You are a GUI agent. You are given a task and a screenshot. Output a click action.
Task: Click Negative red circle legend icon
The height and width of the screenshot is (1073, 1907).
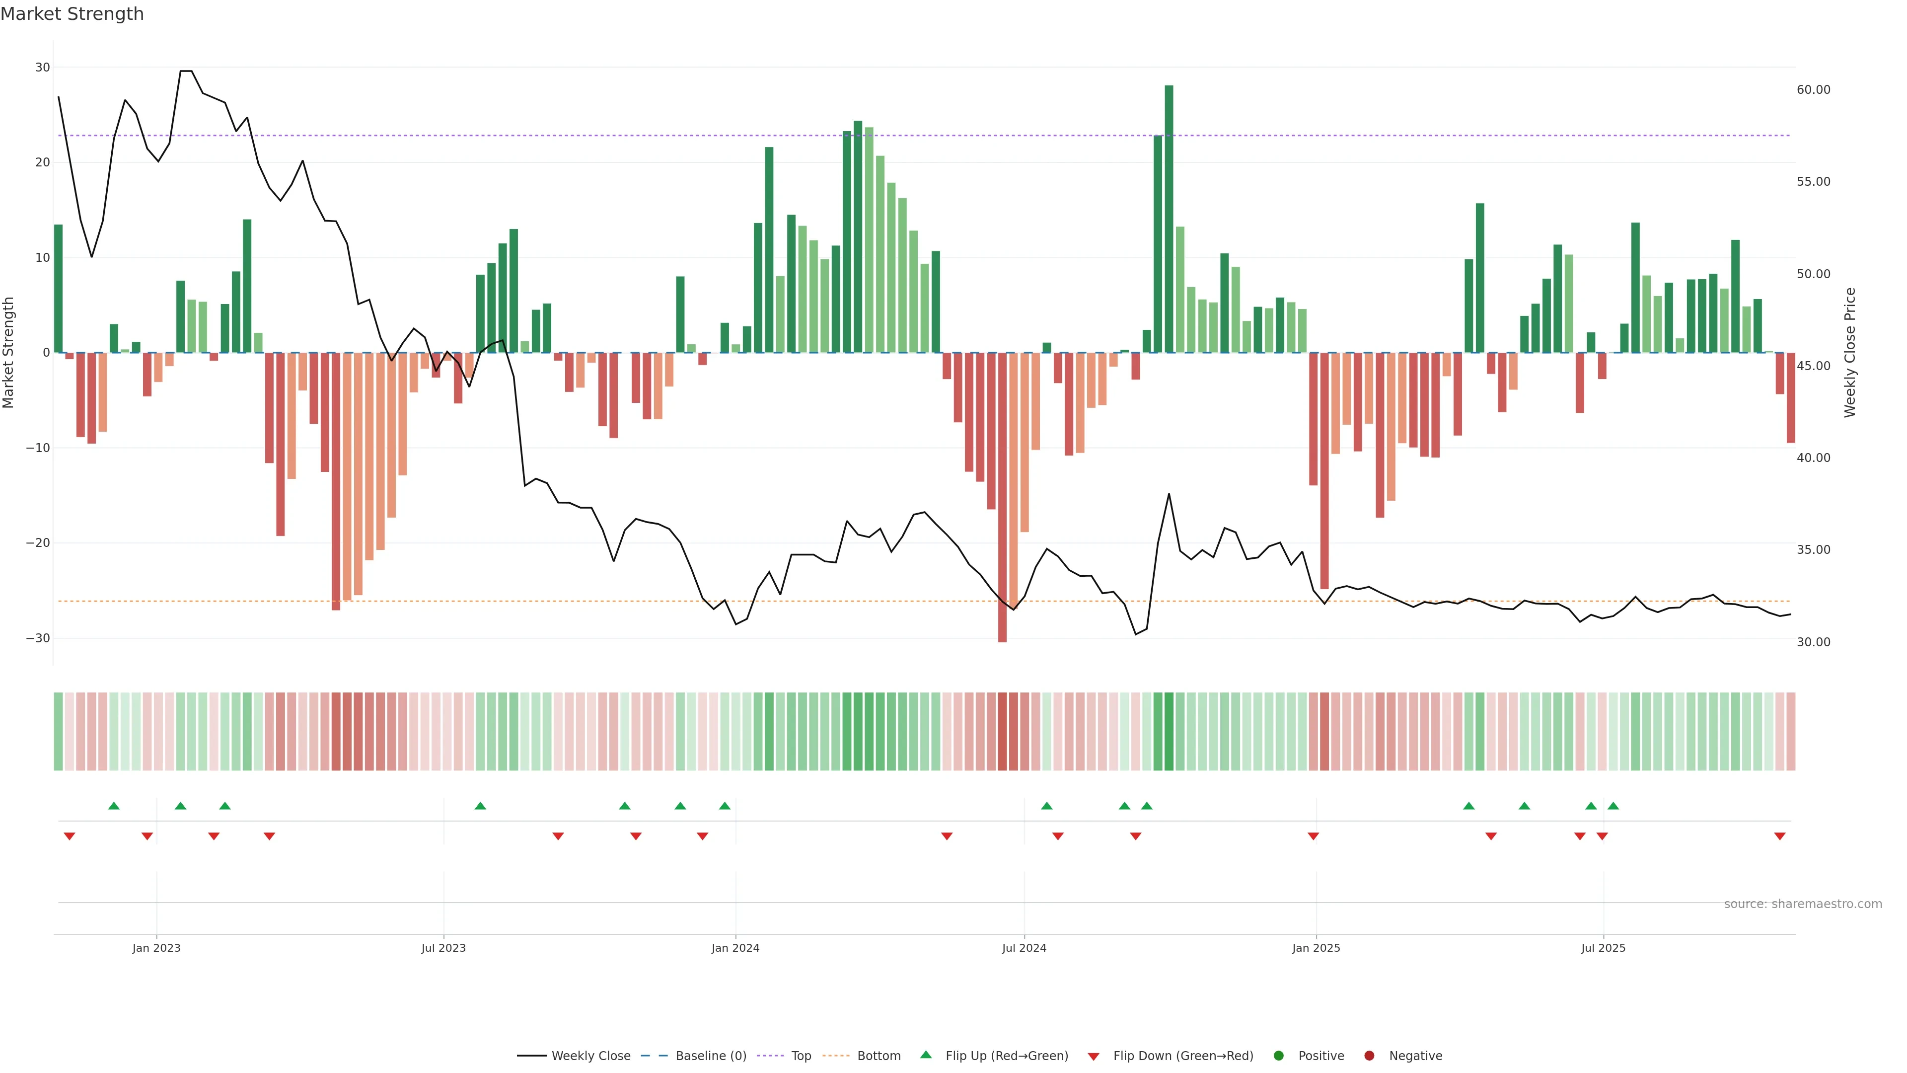pos(1369,1056)
